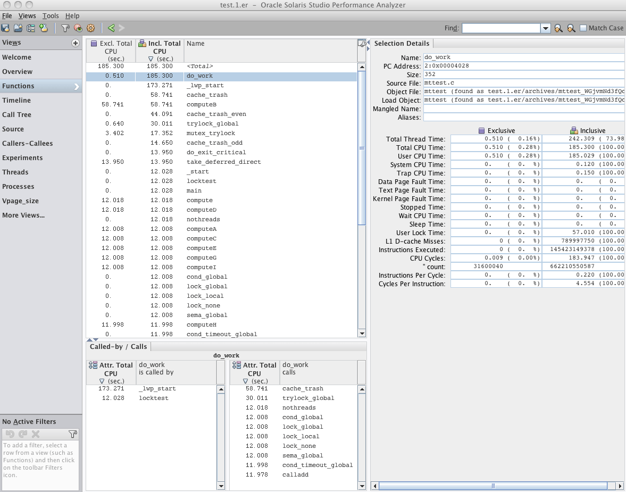This screenshot has height=492, width=626.
Task: Click the functions list vertical scrollbar thumb
Action: (362, 148)
